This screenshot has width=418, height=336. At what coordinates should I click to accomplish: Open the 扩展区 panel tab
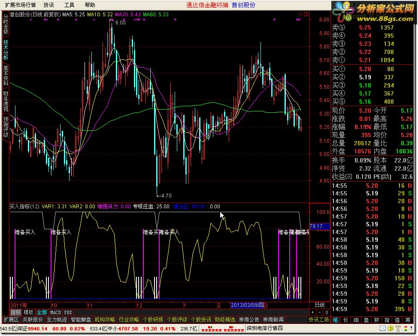click(11, 319)
